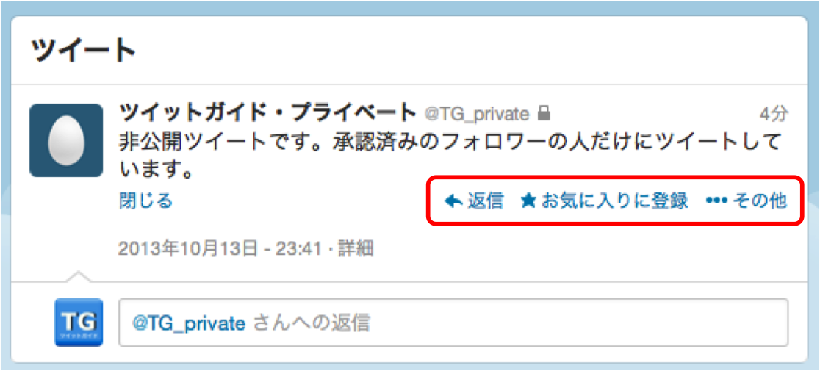The image size is (820, 371).
Task: Open the ツイットガイド・プライベート profile name
Action: [x=267, y=113]
